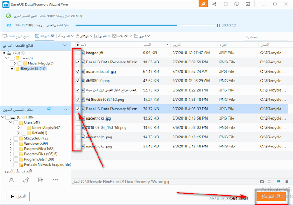293x205 pixels.
Task: Check the images.jfif checkbox
Action: (x=77, y=53)
